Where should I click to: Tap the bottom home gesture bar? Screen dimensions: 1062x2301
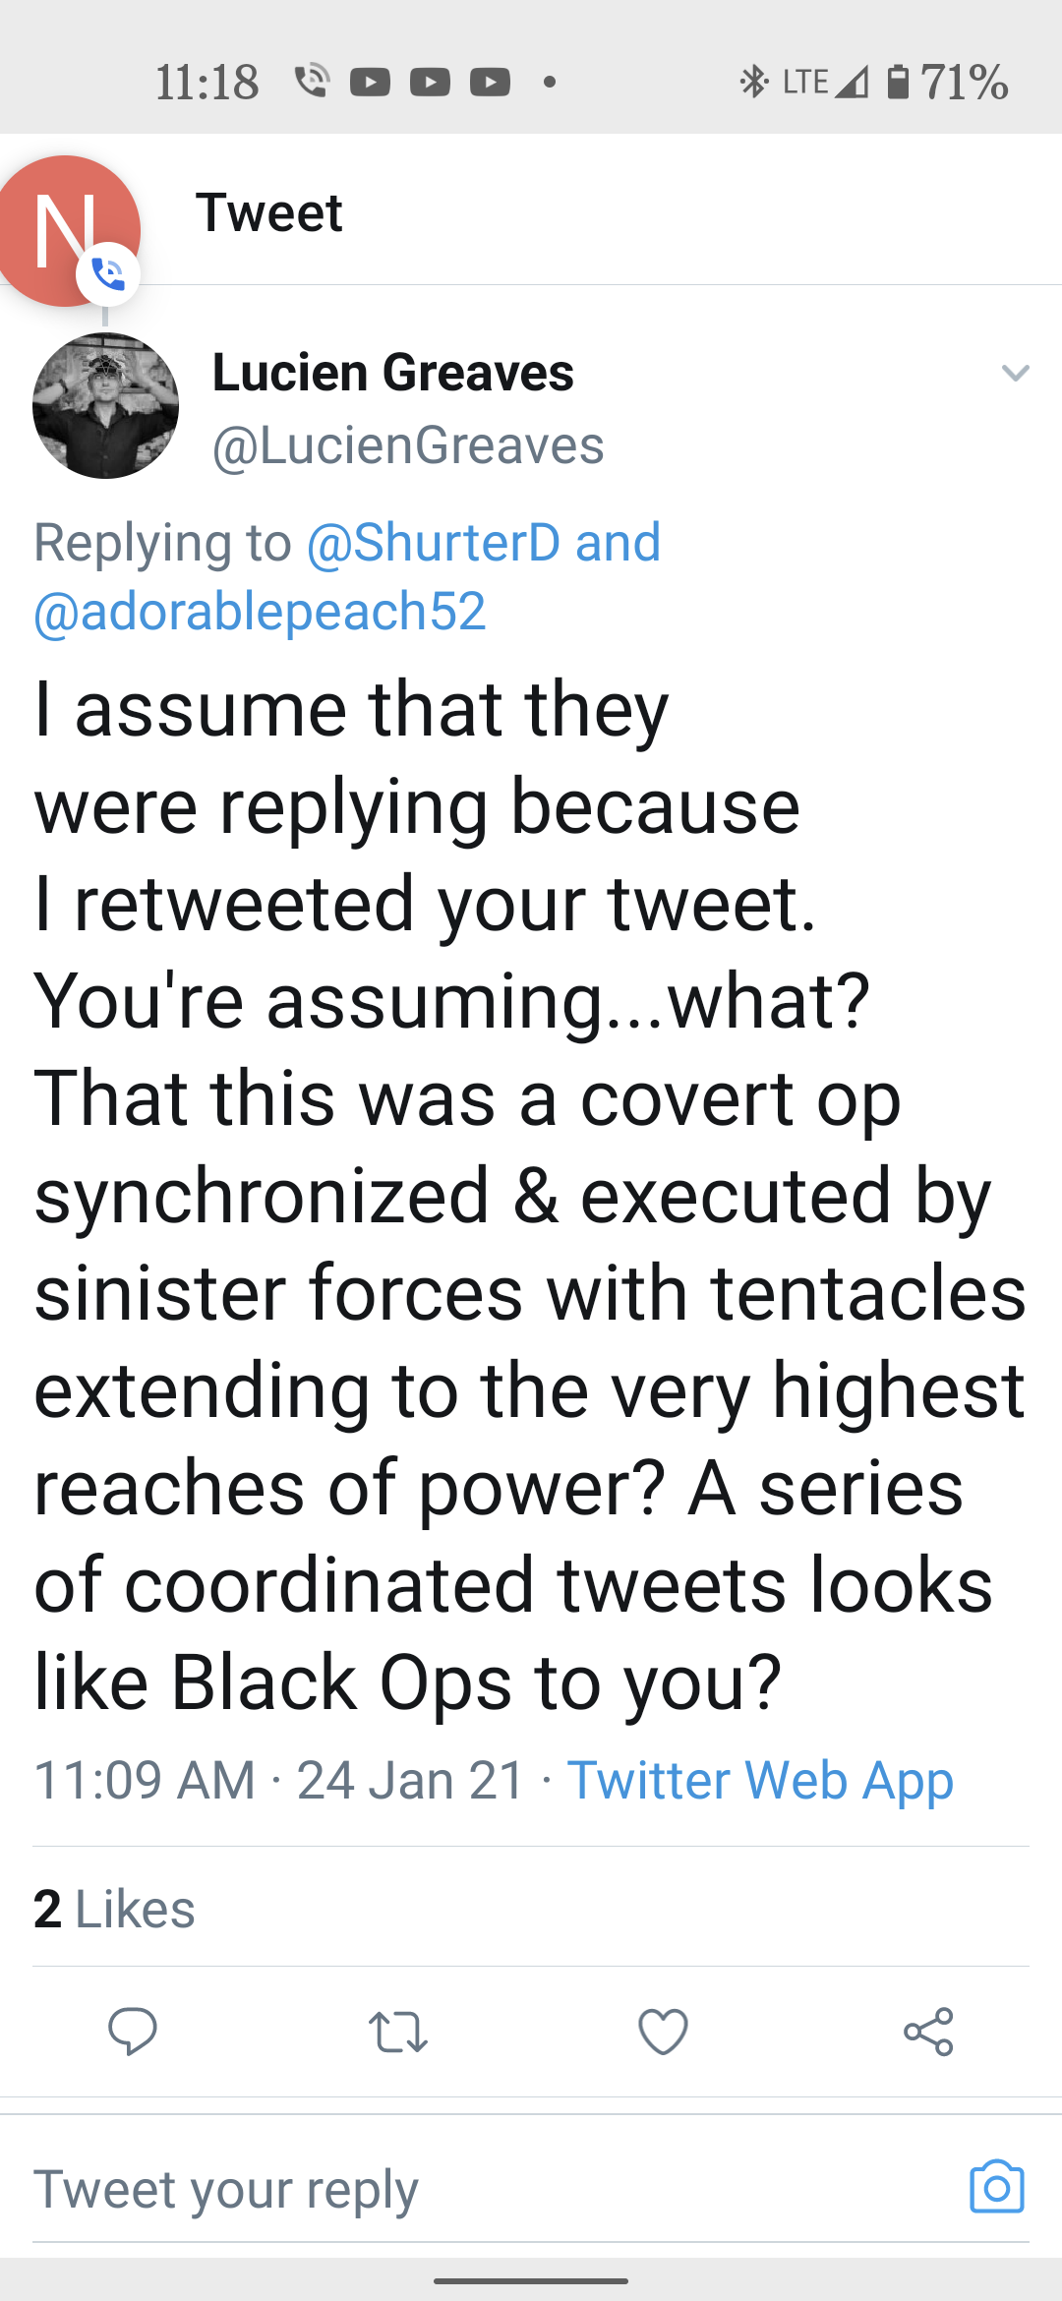(531, 2279)
